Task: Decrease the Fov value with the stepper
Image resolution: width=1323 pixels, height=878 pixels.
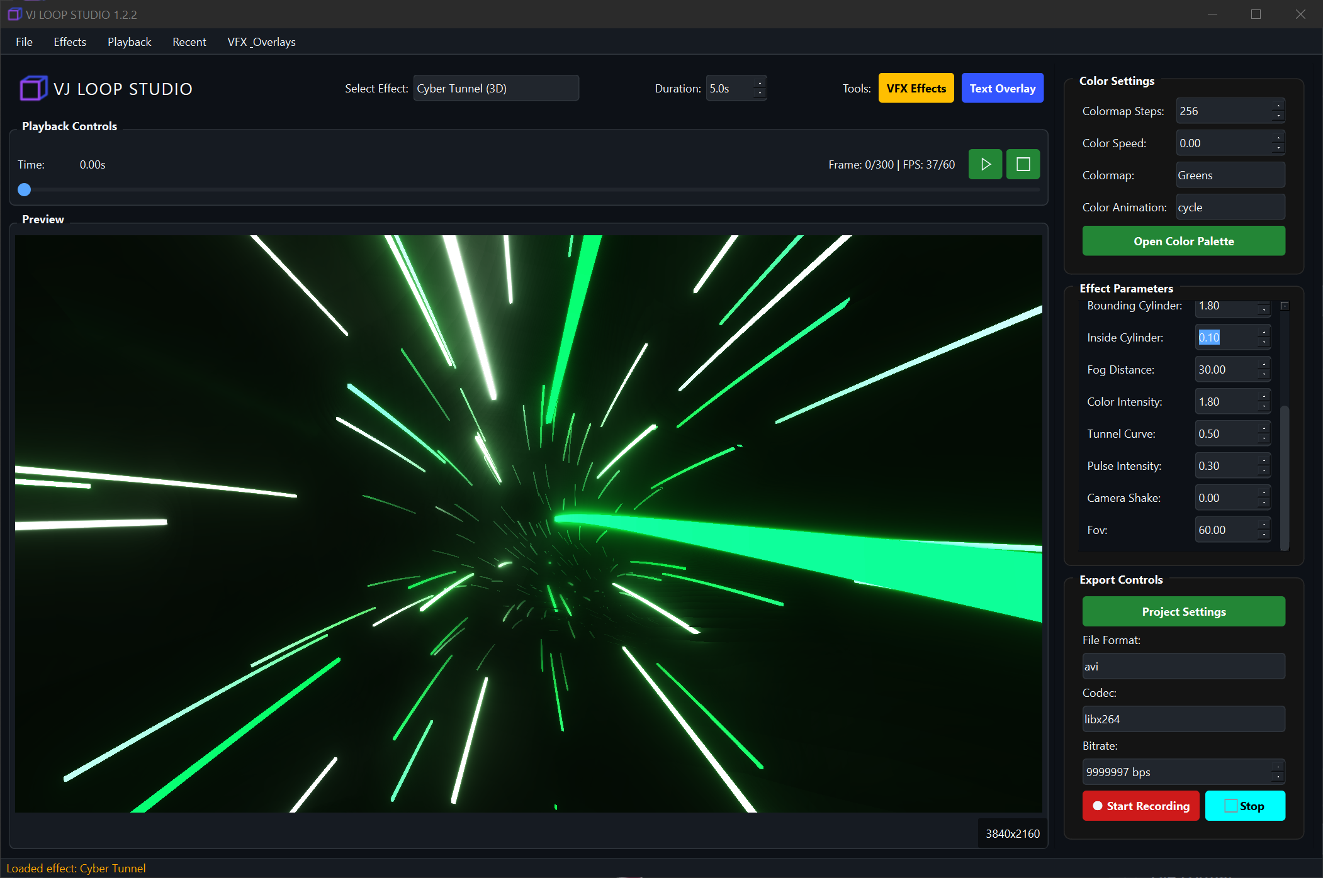Action: pos(1264,533)
